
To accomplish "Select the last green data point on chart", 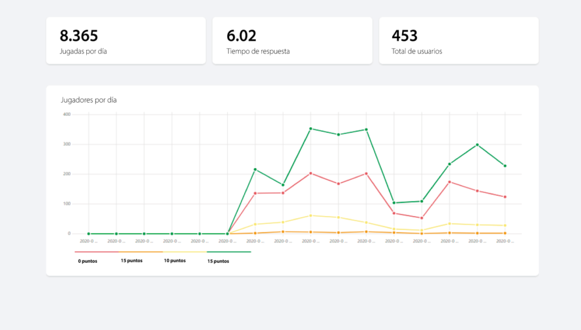I will [x=505, y=166].
